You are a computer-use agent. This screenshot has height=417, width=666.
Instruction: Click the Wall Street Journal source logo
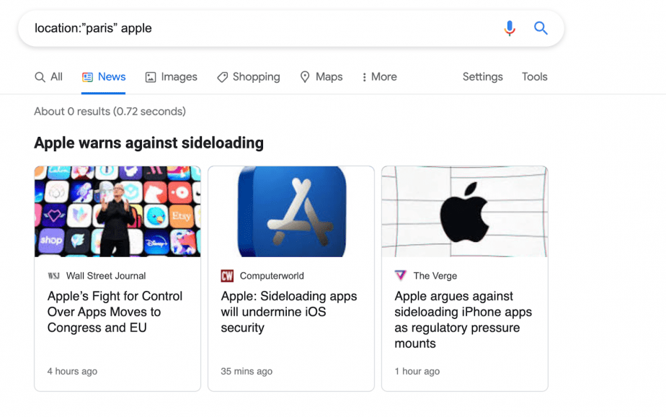point(54,276)
